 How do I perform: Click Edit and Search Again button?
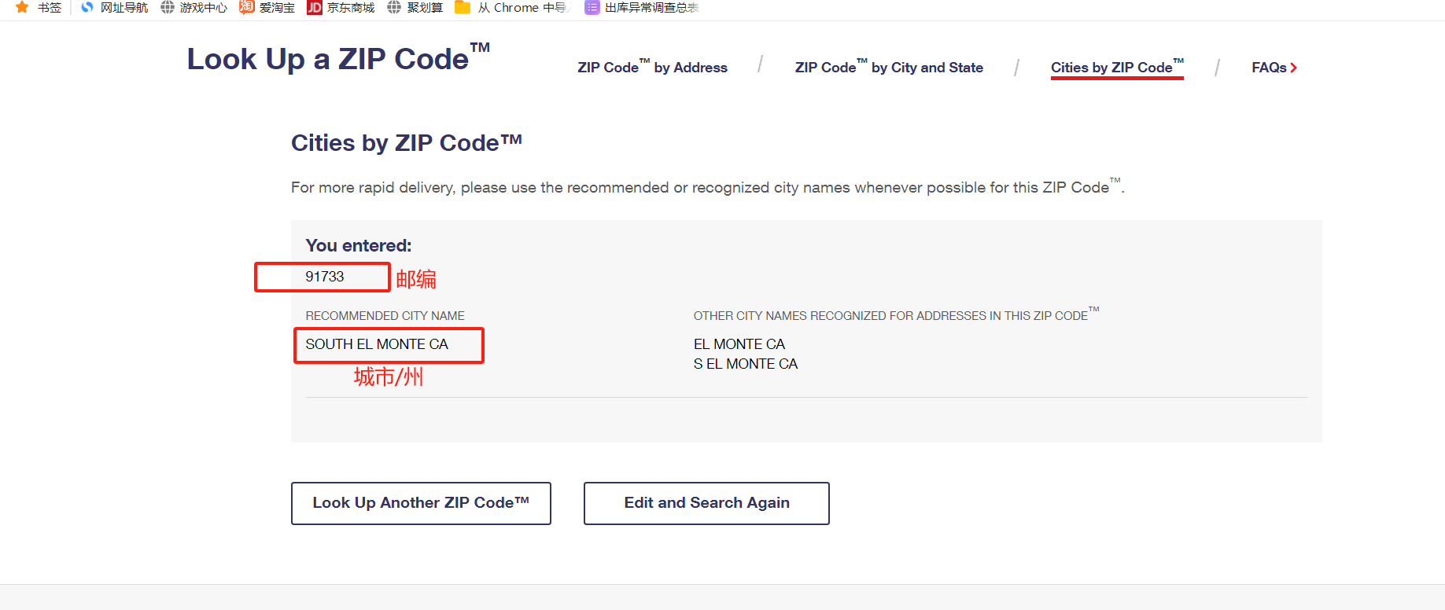706,503
